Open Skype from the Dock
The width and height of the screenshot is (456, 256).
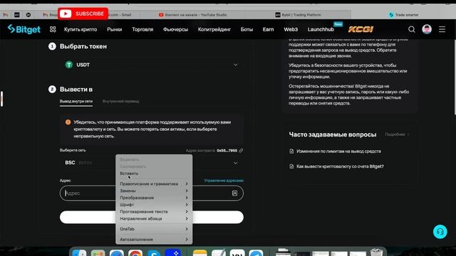point(154,254)
